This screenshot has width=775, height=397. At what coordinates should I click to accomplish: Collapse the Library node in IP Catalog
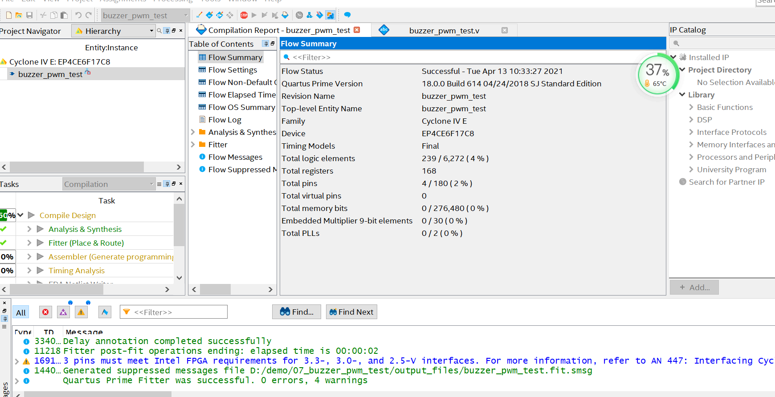[x=682, y=94]
